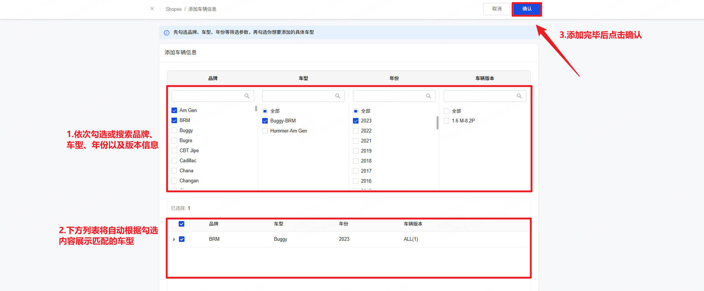
Task: Click the search icon in 年份 search box
Action: click(428, 96)
